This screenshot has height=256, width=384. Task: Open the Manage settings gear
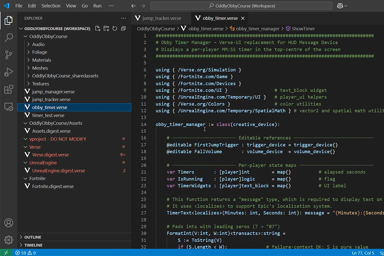pyautogui.click(x=8, y=240)
